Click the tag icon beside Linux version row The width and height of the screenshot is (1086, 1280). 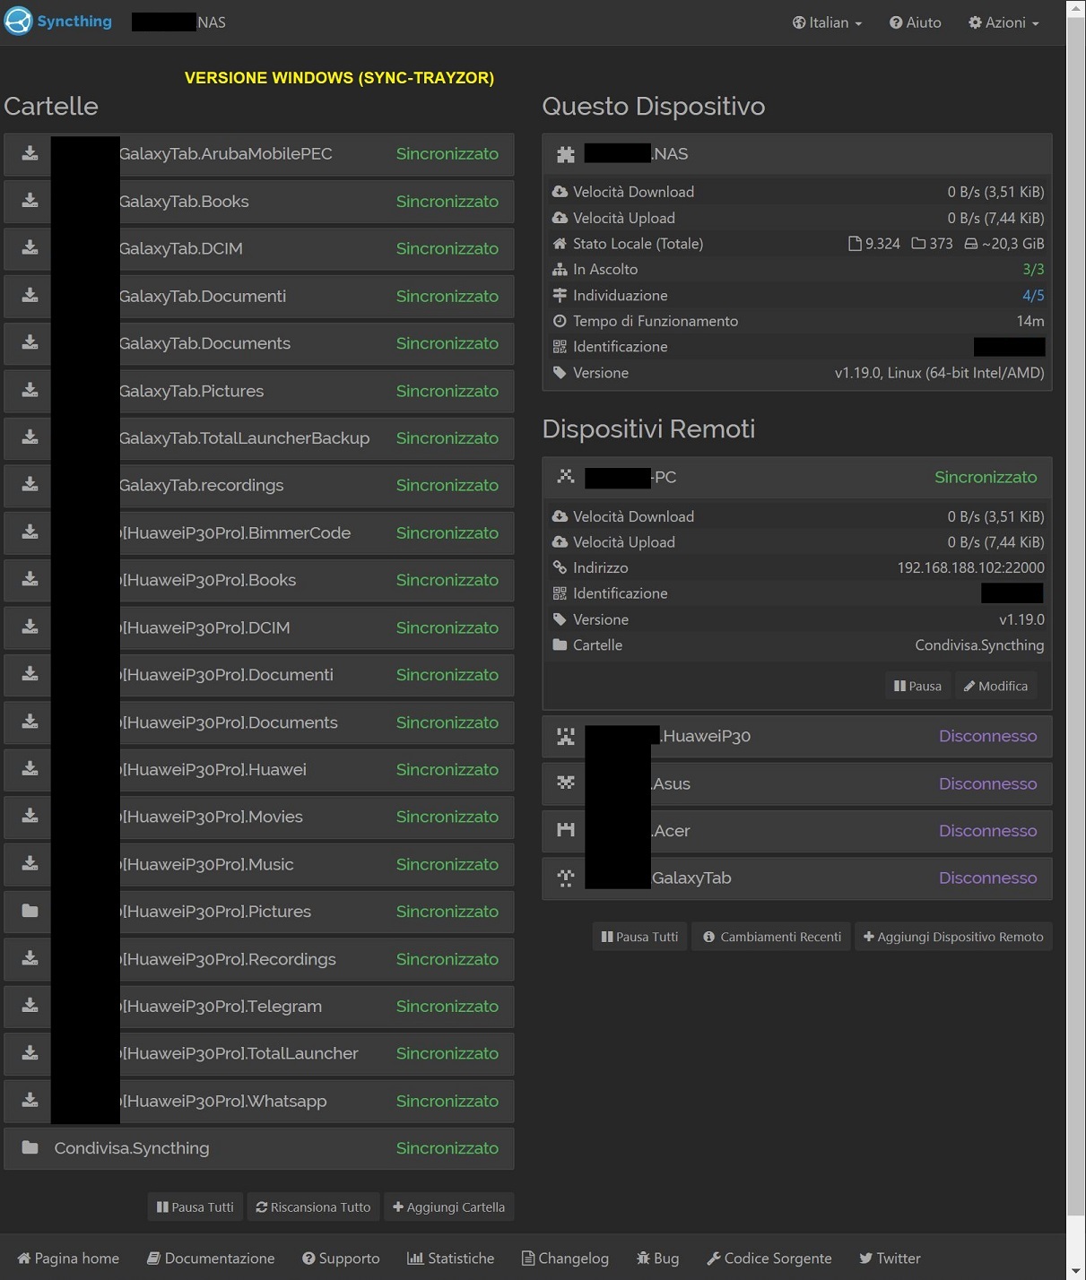click(560, 373)
